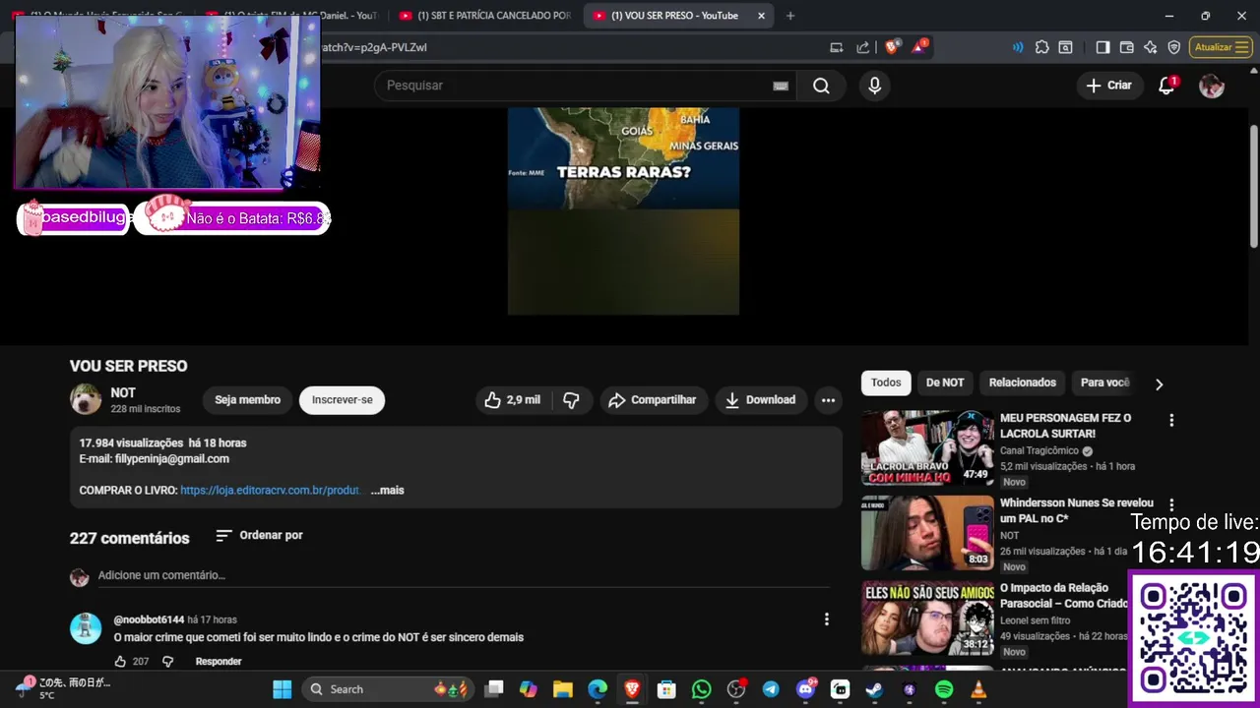This screenshot has width=1260, height=708.
Task: Open NOT channel name link
Action: pos(123,393)
